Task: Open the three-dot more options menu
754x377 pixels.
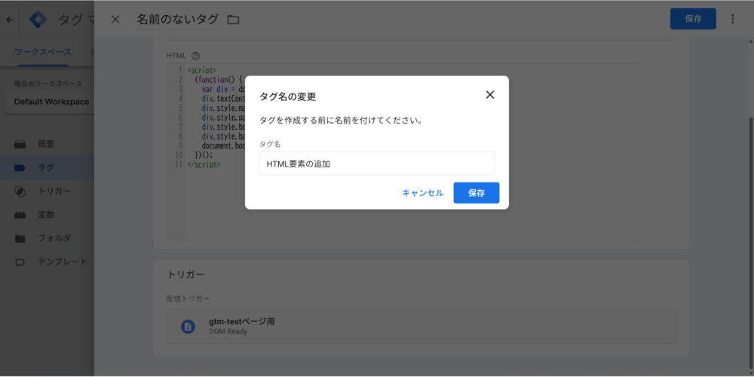Action: (732, 19)
